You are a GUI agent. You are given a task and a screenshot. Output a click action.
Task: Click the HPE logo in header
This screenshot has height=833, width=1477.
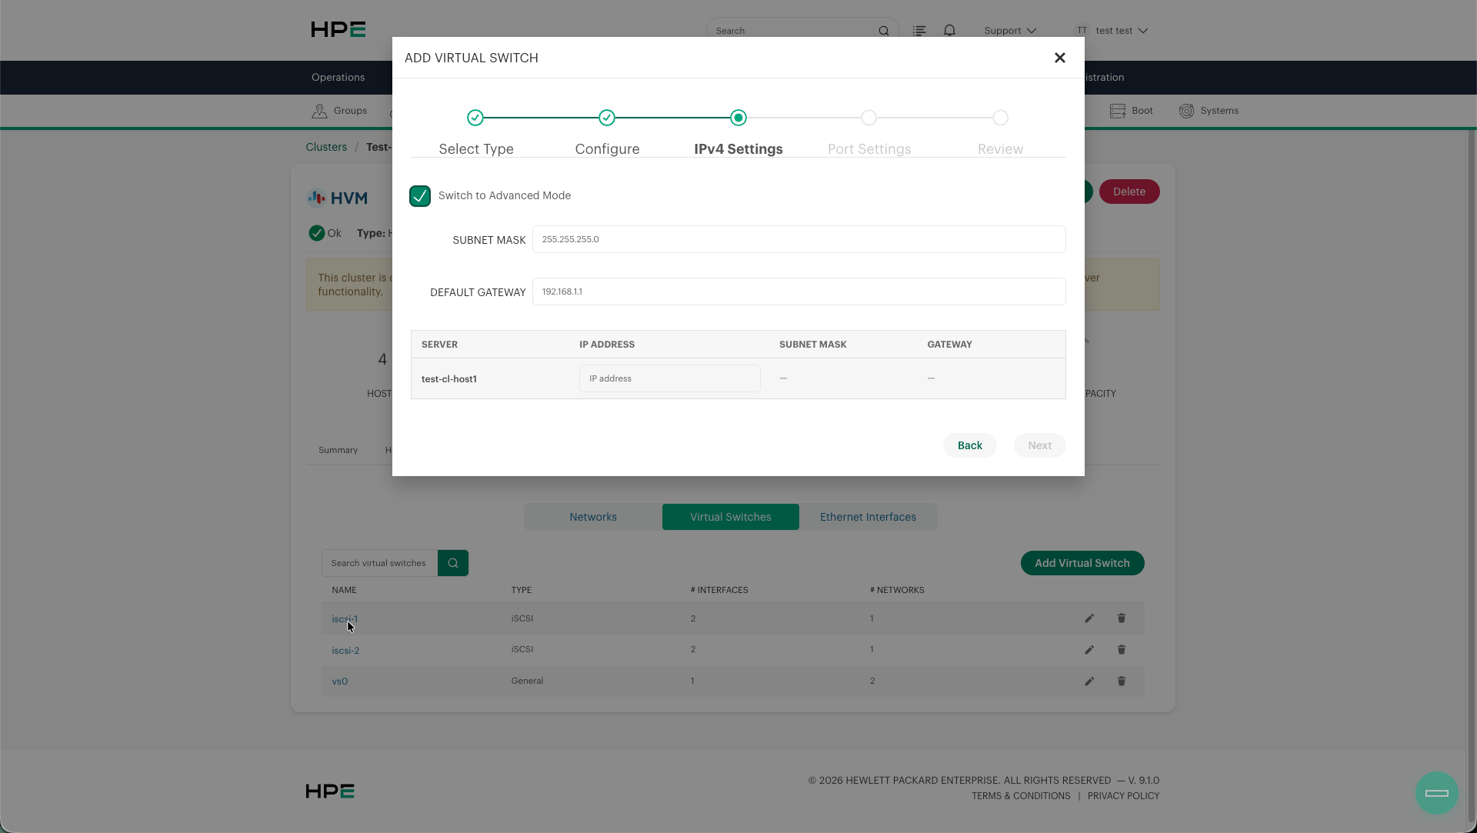coord(338,30)
